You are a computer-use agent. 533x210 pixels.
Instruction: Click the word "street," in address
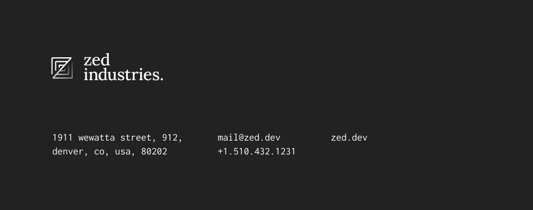[x=138, y=138]
